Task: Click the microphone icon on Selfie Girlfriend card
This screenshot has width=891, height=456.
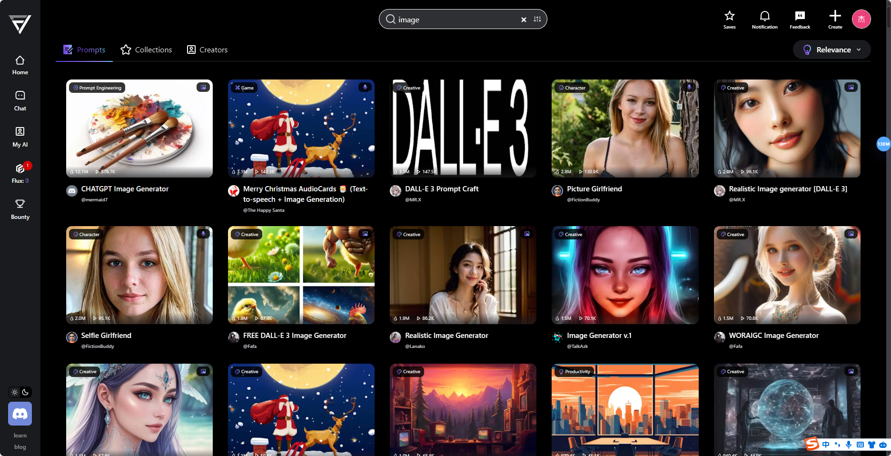Action: pyautogui.click(x=203, y=234)
